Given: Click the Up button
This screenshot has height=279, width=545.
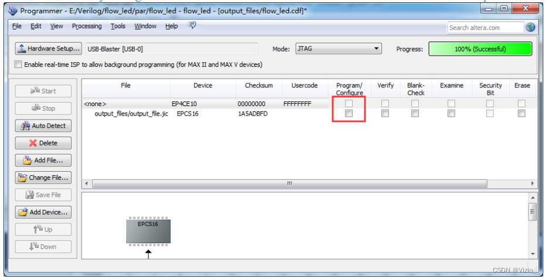Looking at the screenshot, I should click(43, 229).
